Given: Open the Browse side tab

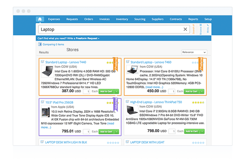Looking at the screenshot, I should click(x=201, y=29).
